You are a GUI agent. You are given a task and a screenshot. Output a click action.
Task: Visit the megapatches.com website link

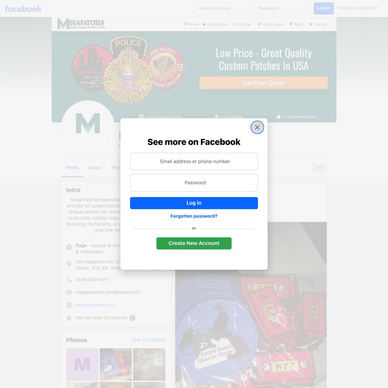[x=95, y=305]
